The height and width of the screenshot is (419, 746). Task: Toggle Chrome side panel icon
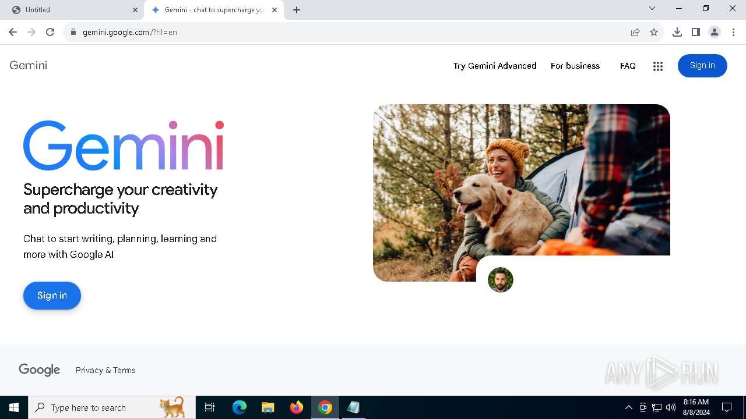696,32
